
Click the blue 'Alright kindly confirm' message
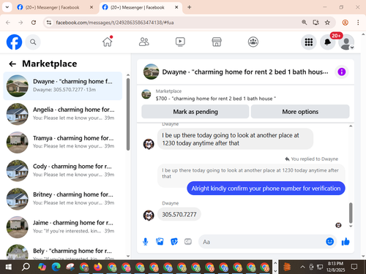click(266, 189)
